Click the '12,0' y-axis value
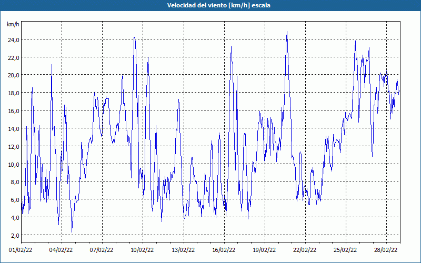 [x=14, y=147]
